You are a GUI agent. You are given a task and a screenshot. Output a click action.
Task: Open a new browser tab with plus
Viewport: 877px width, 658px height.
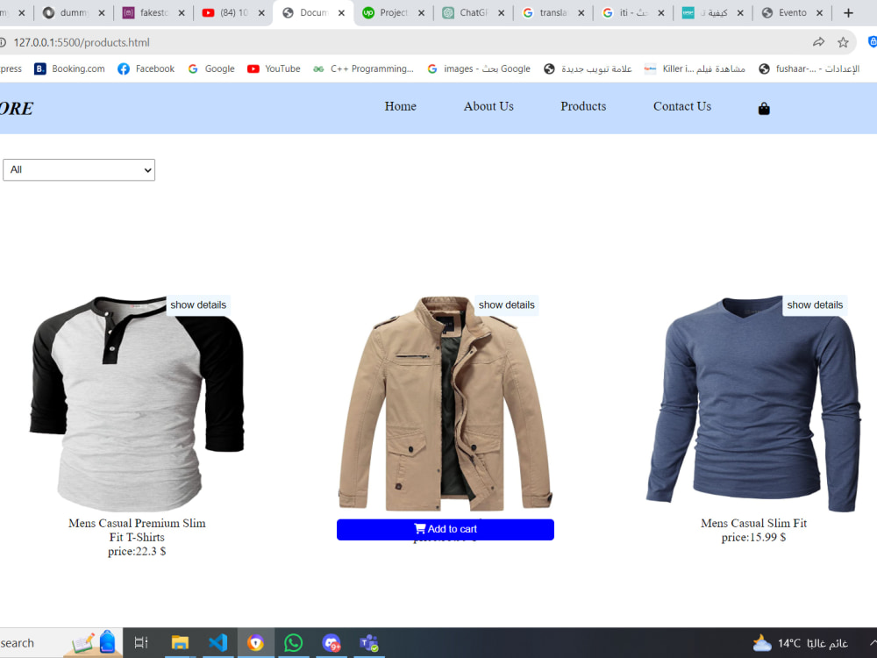[848, 13]
